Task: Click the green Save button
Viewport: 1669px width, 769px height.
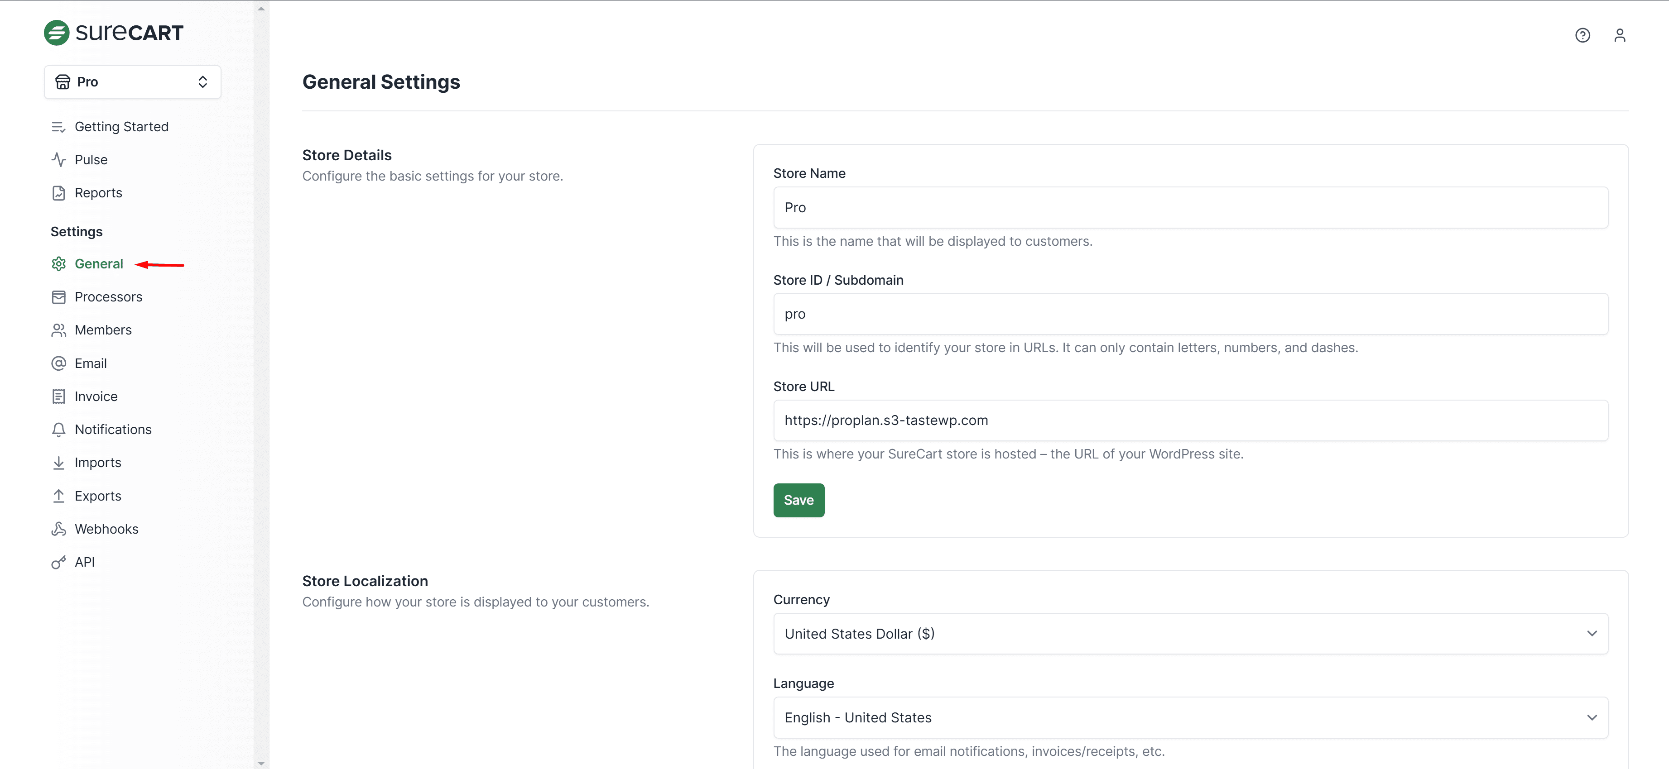Action: [x=798, y=500]
